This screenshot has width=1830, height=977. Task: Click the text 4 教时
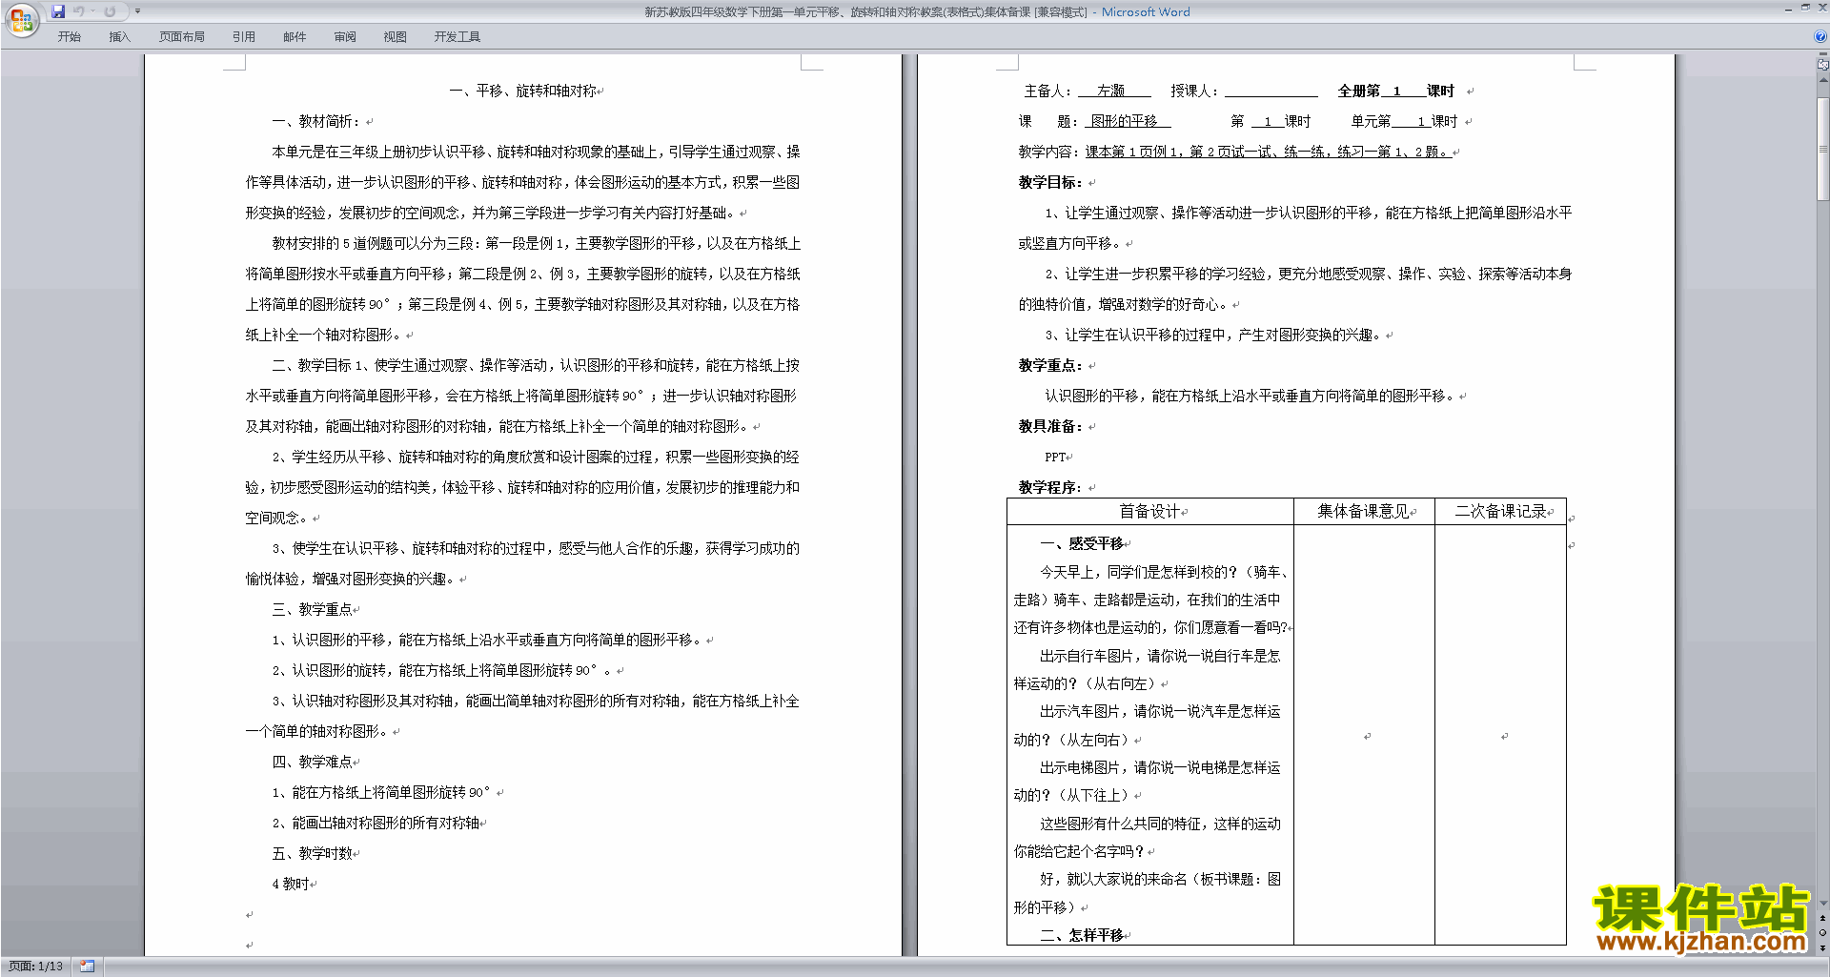[x=291, y=884]
